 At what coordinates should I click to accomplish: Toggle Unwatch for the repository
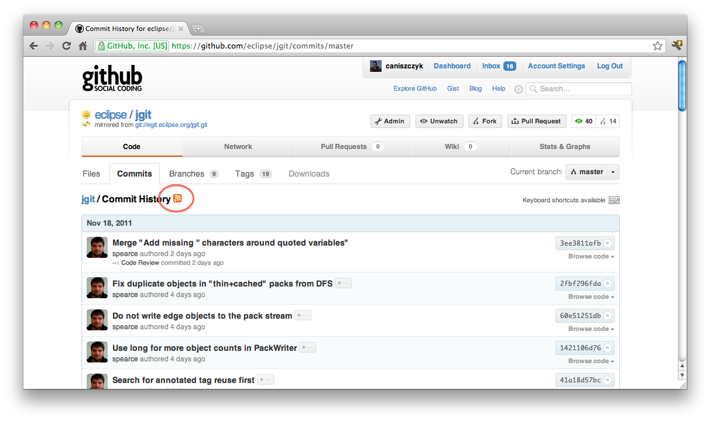point(440,121)
